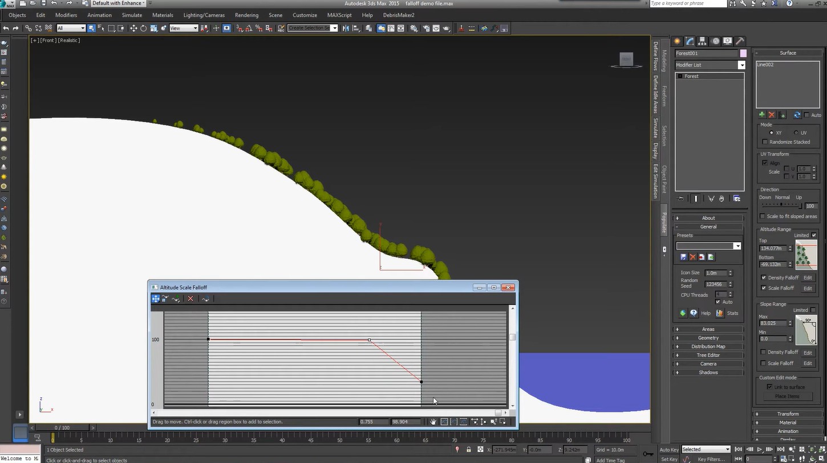Click the Stats chart icon
Viewport: 827px width, 463px height.
point(720,313)
